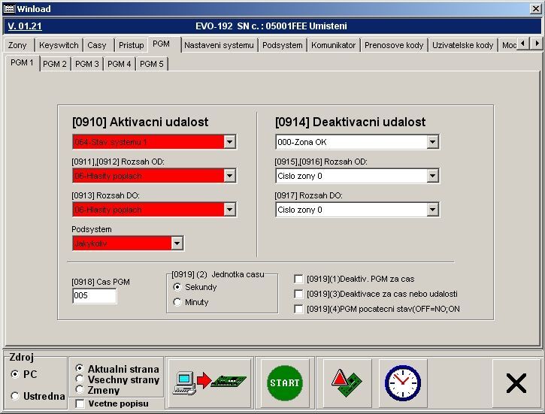Click the Winload title bar icon
545x414 pixels.
(x=10, y=8)
